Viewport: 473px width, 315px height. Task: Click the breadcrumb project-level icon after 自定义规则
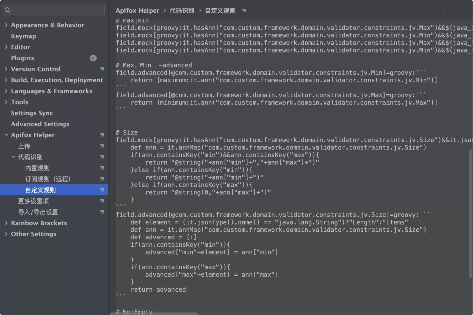coord(244,11)
